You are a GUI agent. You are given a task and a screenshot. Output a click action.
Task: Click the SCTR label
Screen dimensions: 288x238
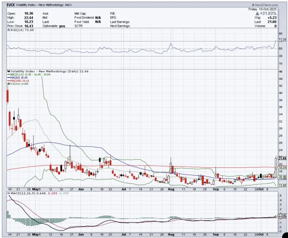pos(79,26)
